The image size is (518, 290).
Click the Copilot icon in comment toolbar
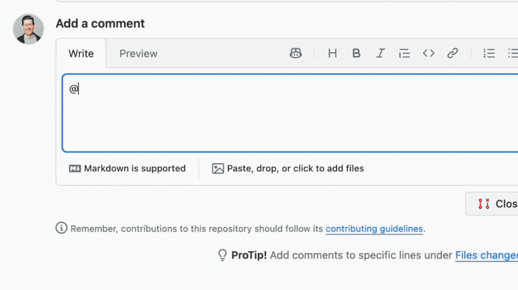click(296, 53)
